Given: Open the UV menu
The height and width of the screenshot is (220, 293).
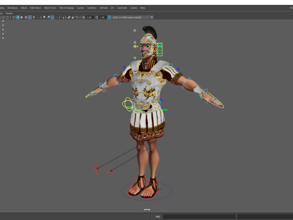Looking at the screenshot, I should pos(112,8).
